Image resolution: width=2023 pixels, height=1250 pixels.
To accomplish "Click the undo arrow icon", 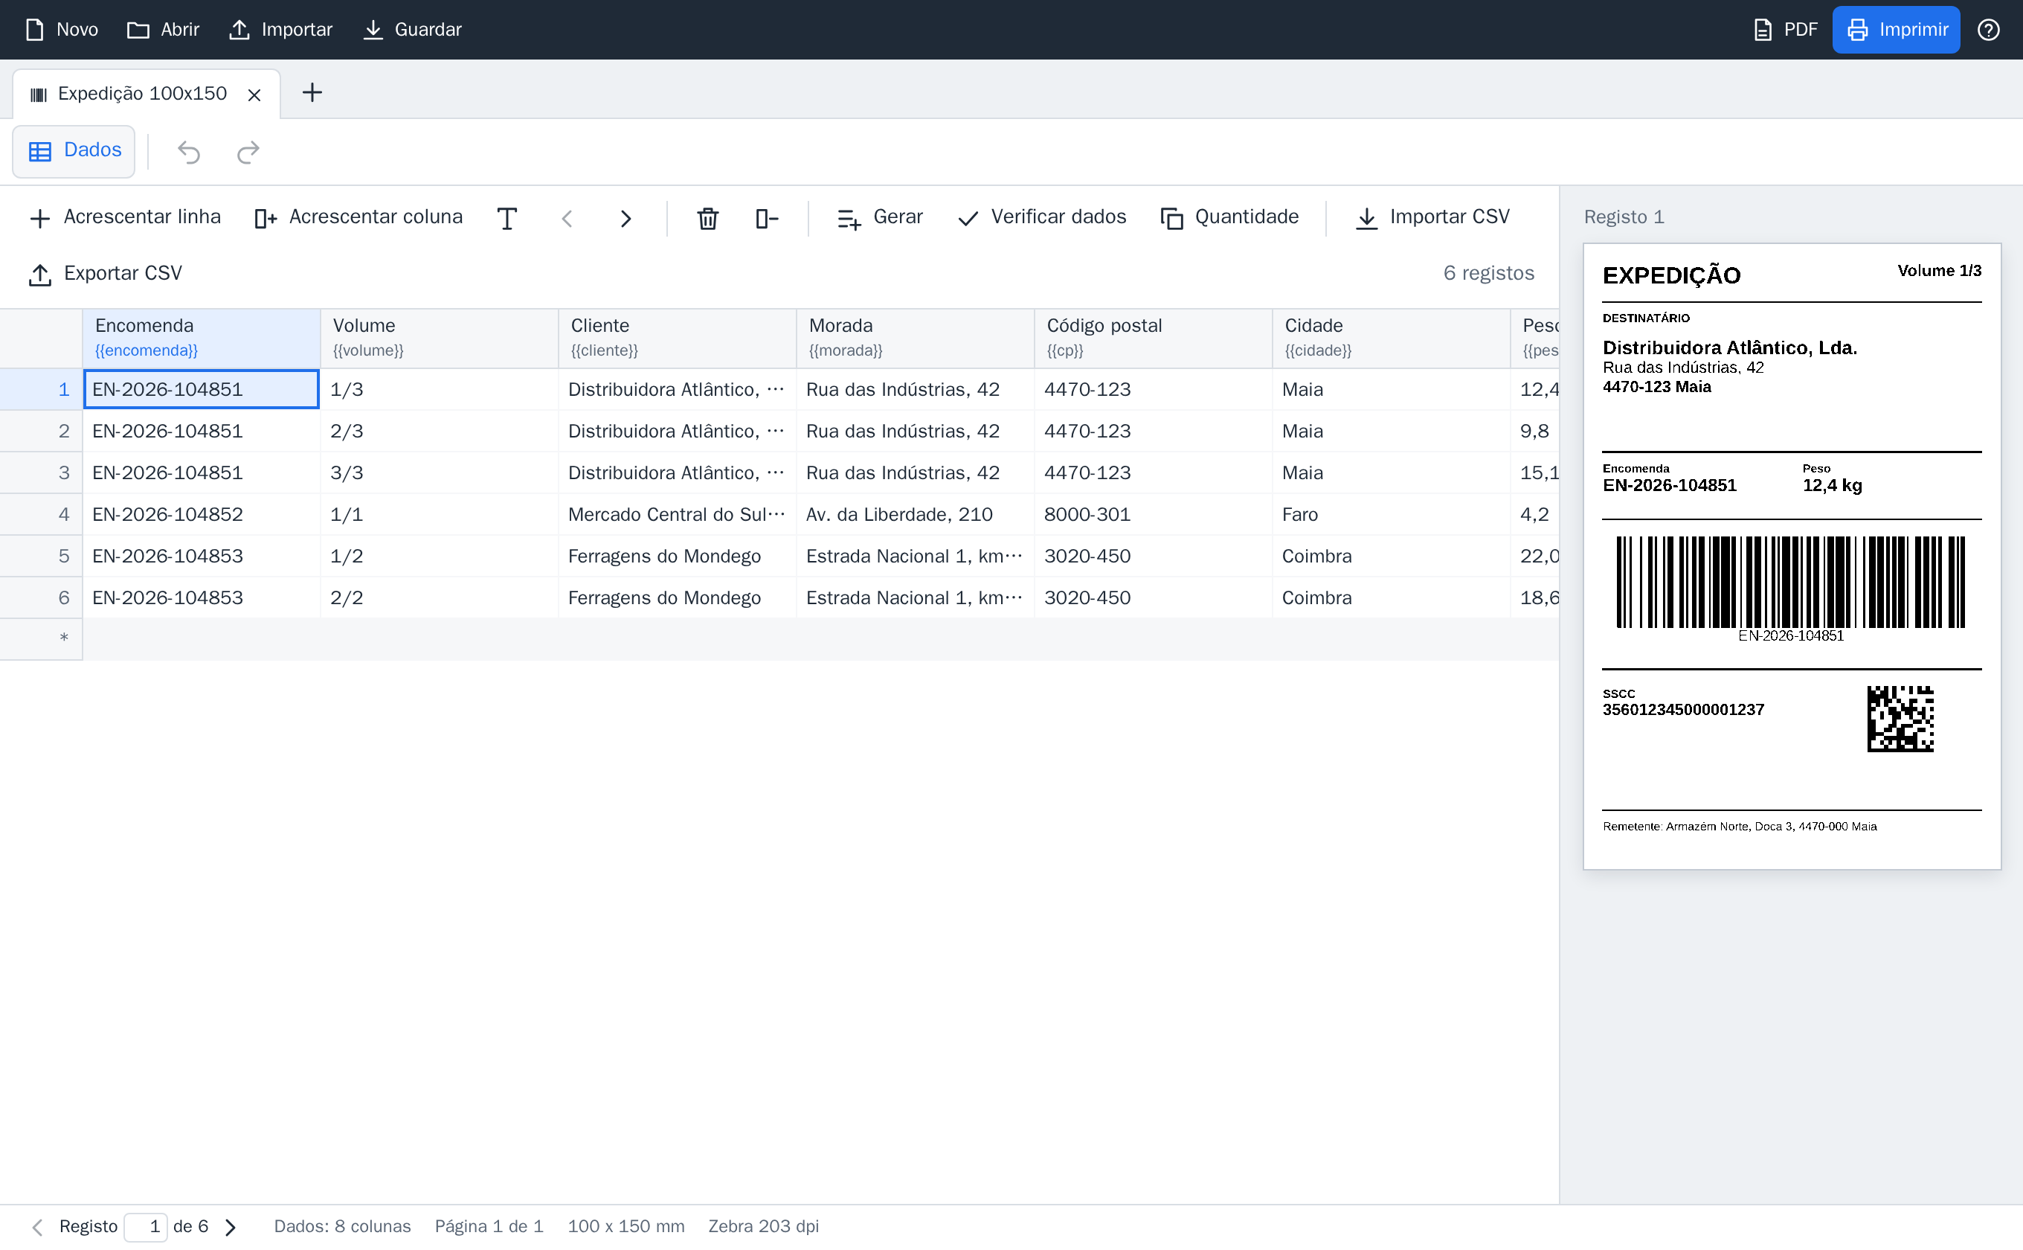I will [189, 151].
